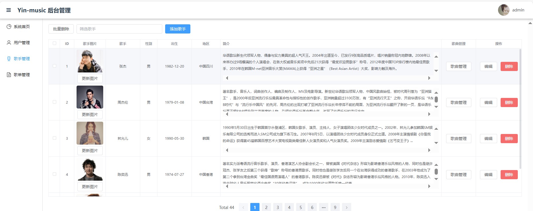533x211 pixels.
Task: Toggle the select-all header checkbox
Action: coord(54,44)
